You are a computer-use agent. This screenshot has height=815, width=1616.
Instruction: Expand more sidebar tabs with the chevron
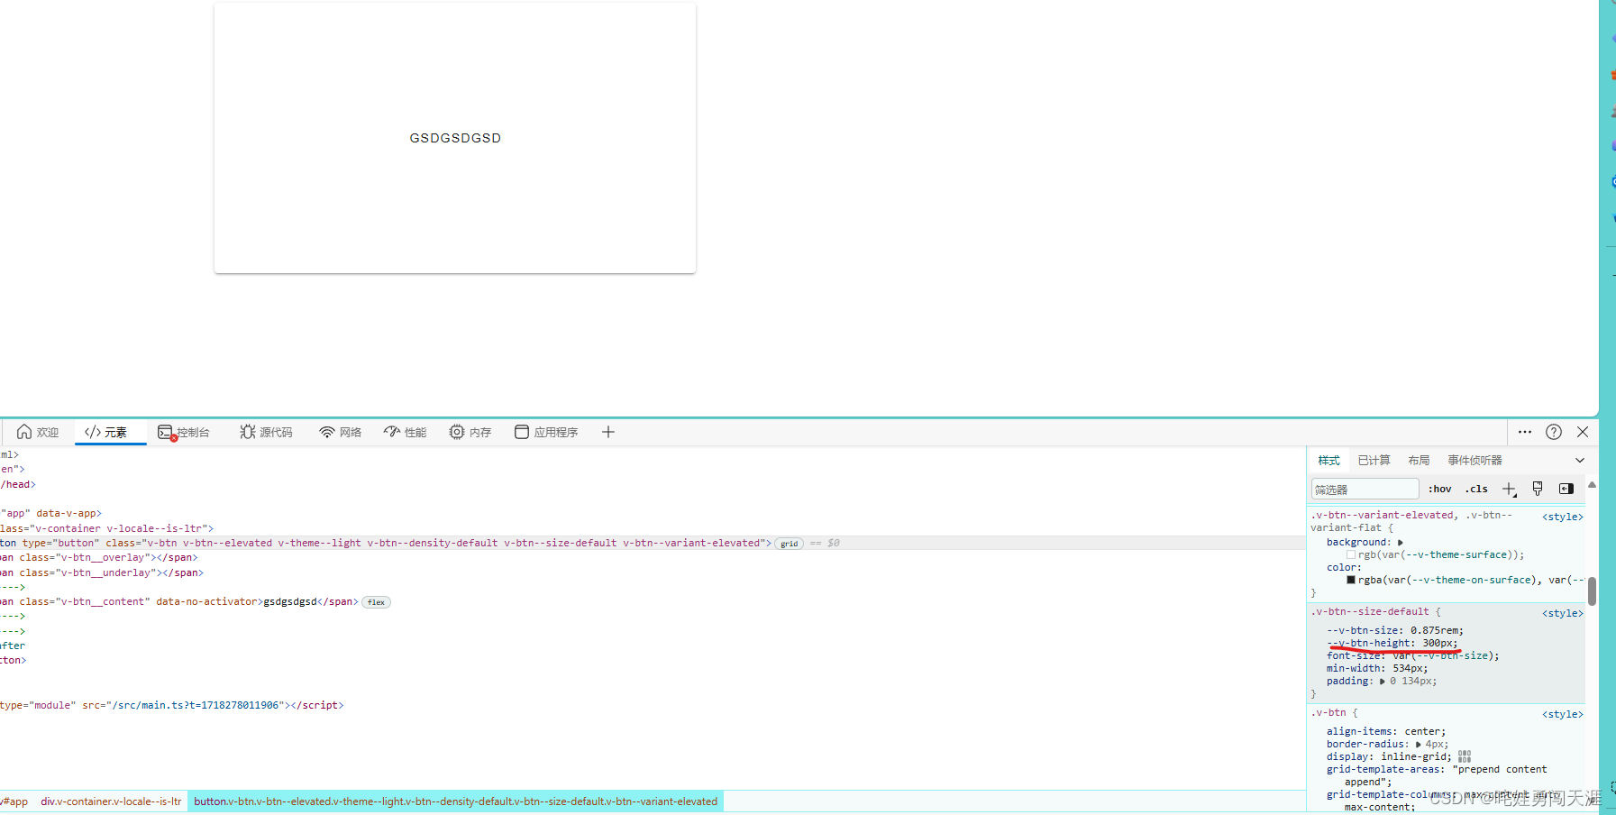[x=1580, y=460]
